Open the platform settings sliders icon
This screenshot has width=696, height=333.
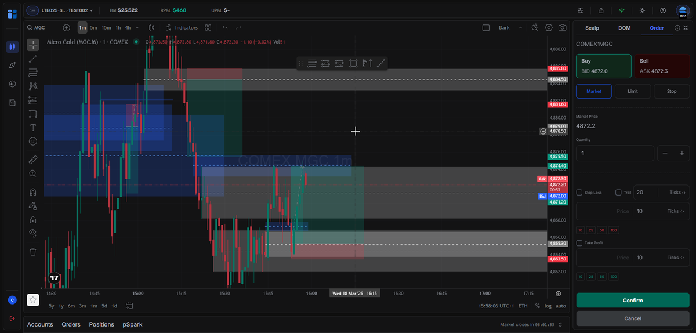pyautogui.click(x=581, y=10)
